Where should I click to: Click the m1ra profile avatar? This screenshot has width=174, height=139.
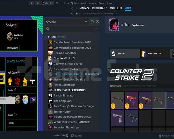point(114,24)
